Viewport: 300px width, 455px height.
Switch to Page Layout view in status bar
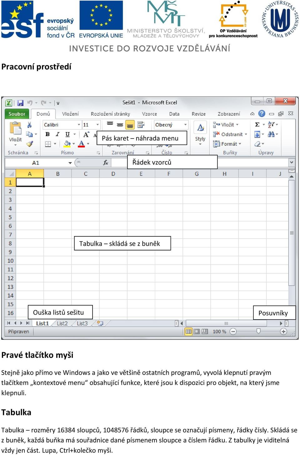[x=197, y=331]
